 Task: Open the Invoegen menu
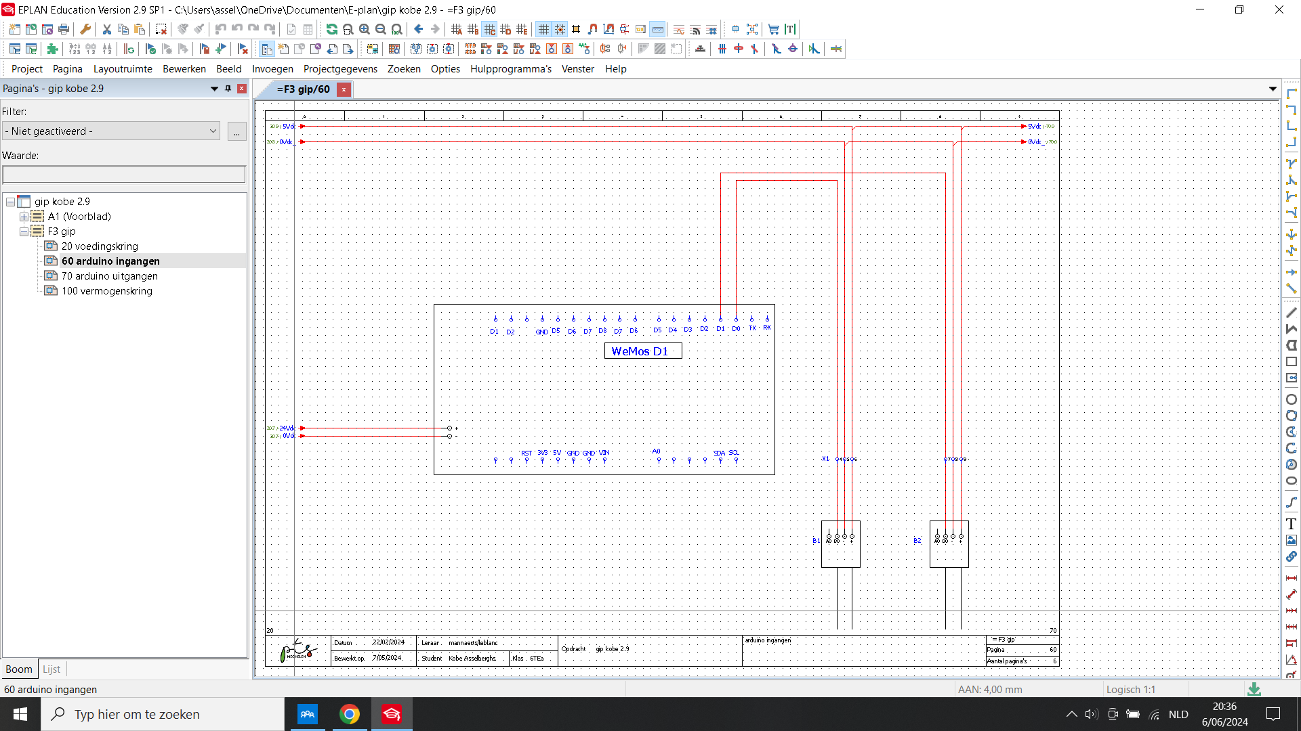pyautogui.click(x=272, y=69)
